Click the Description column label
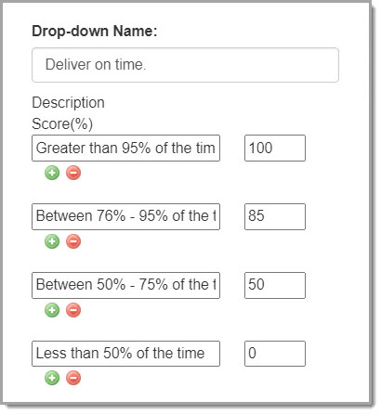 68,103
